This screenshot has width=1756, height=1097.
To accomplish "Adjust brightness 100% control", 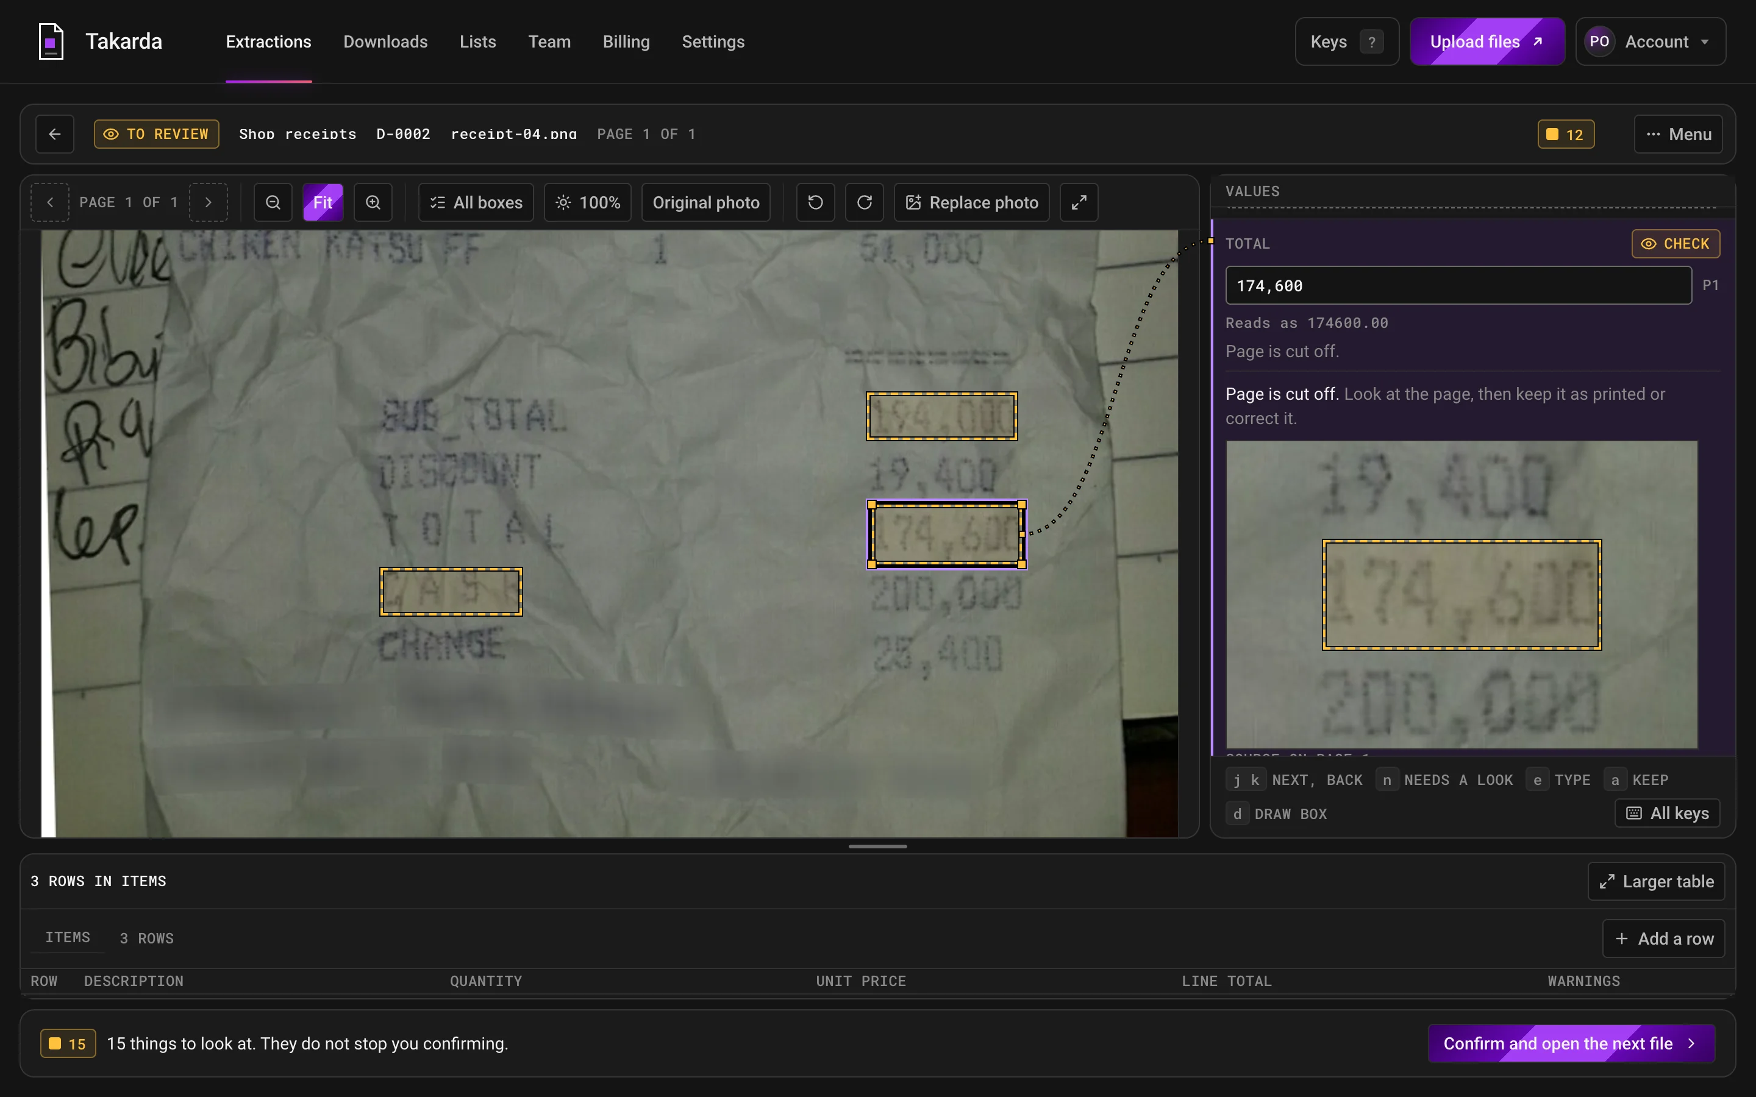I will click(588, 202).
